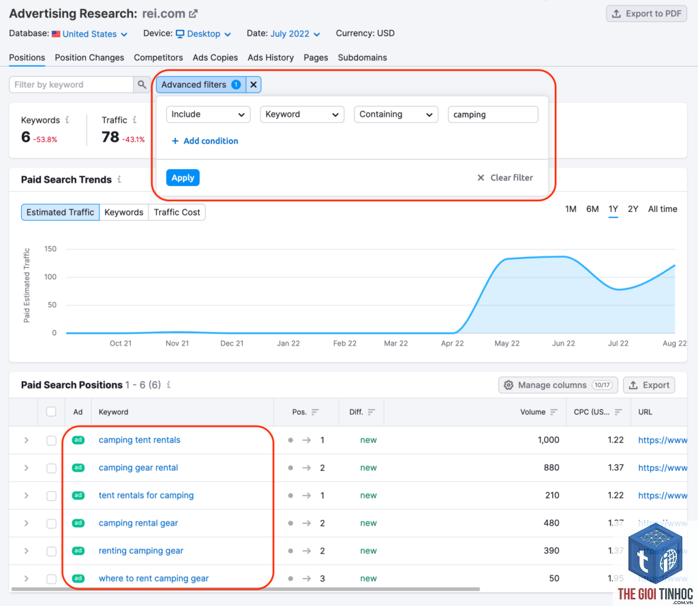Screen dimensions: 698x606
Task: Expand the renting camping gear row
Action: 27,551
